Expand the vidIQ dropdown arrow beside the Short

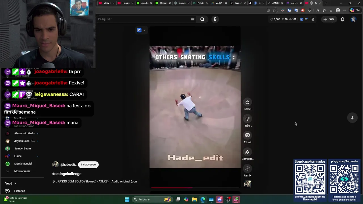[145, 30]
